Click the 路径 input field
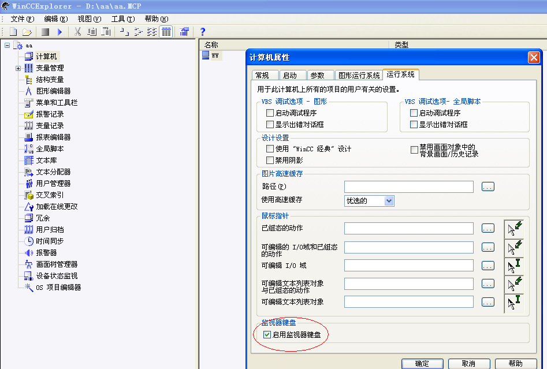547x369 pixels. (x=409, y=187)
